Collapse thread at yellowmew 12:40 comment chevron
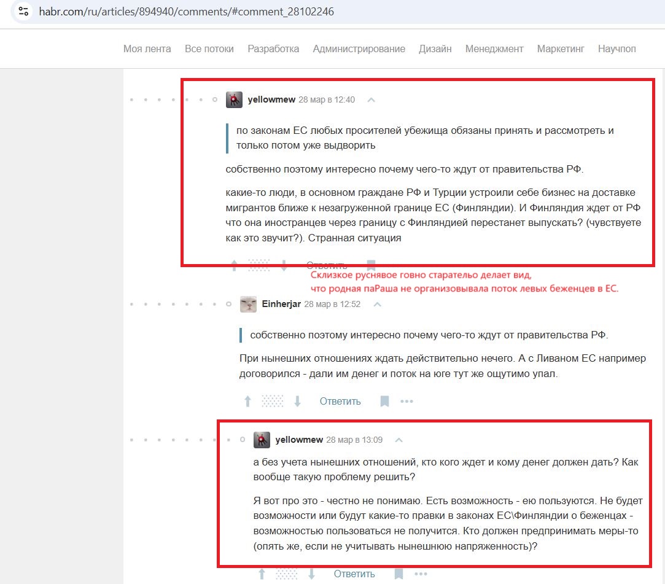The height and width of the screenshot is (584, 665). click(x=371, y=99)
